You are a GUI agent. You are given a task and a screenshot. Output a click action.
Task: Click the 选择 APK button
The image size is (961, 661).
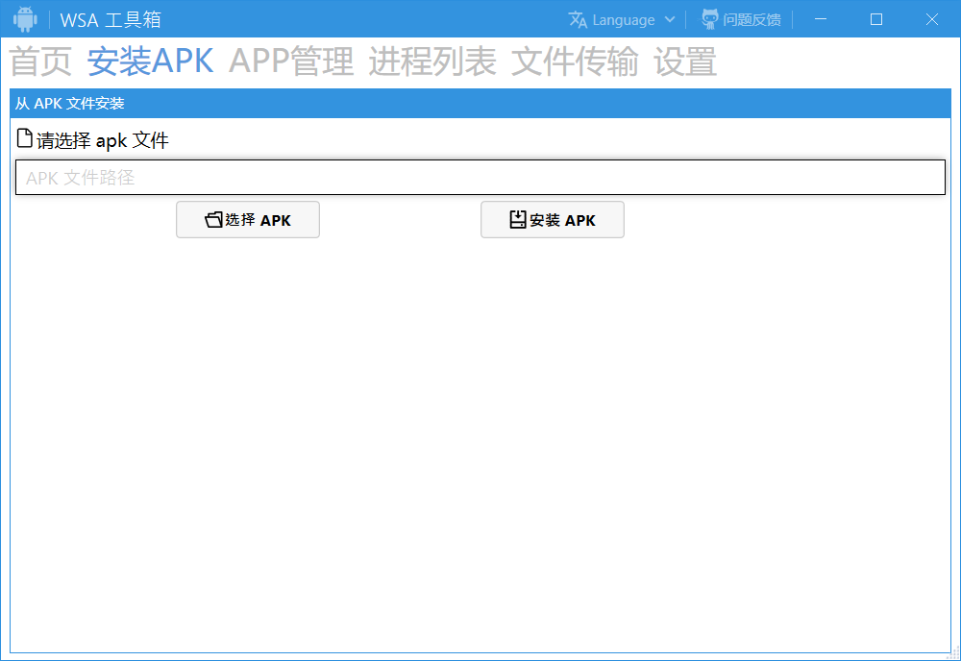tap(248, 219)
